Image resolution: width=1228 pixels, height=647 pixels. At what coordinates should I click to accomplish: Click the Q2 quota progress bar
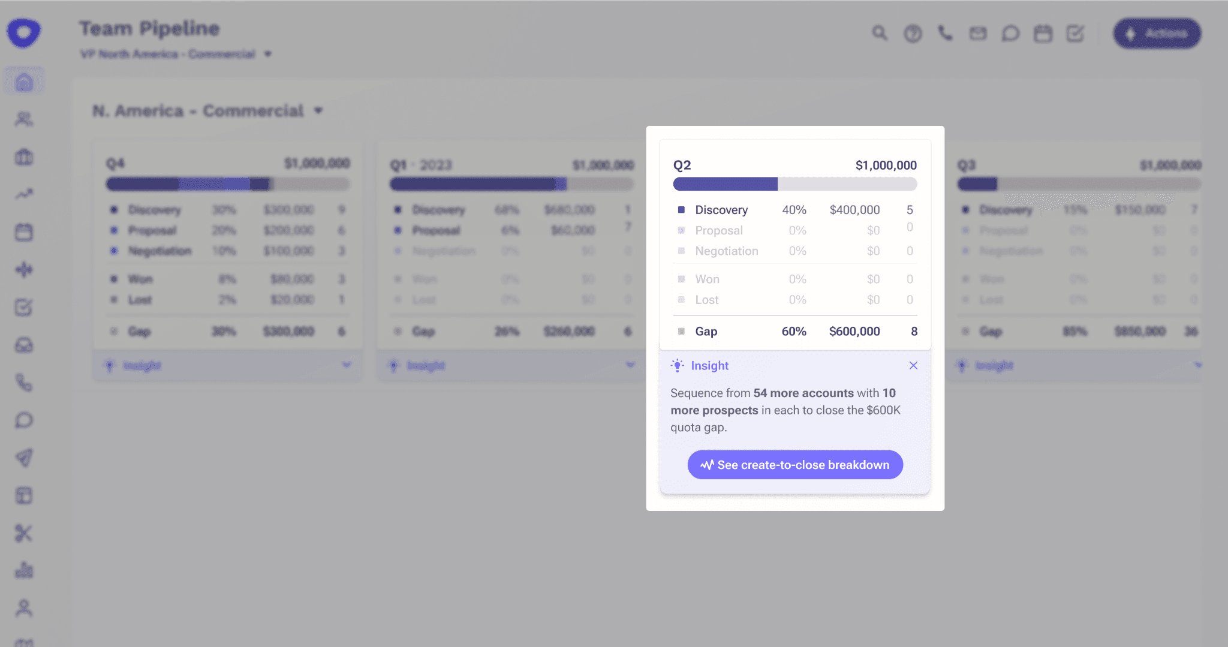794,183
